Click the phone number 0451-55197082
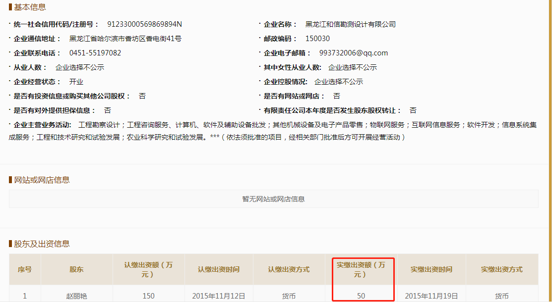Screen dimensions: 552x302 click(95, 53)
